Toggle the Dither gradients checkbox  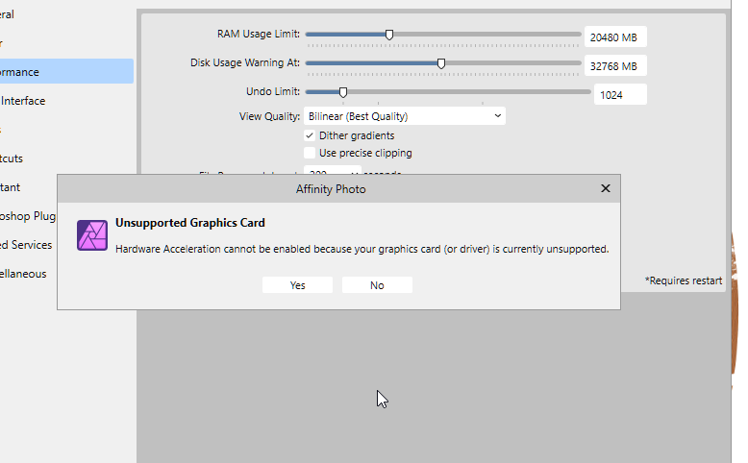[x=310, y=135]
